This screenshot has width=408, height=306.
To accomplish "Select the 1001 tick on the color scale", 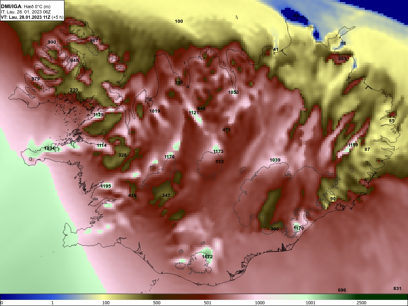I will coord(310,303).
